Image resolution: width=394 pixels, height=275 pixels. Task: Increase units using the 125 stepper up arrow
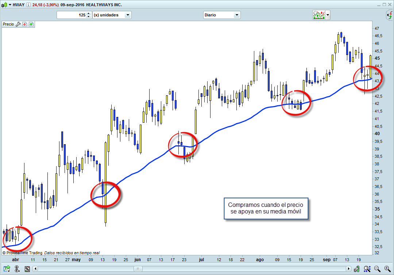[89, 13]
